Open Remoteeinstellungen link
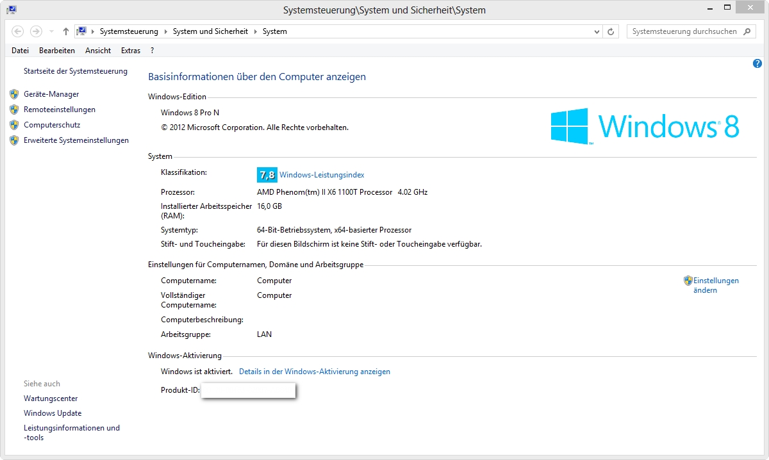The height and width of the screenshot is (460, 769). [60, 110]
